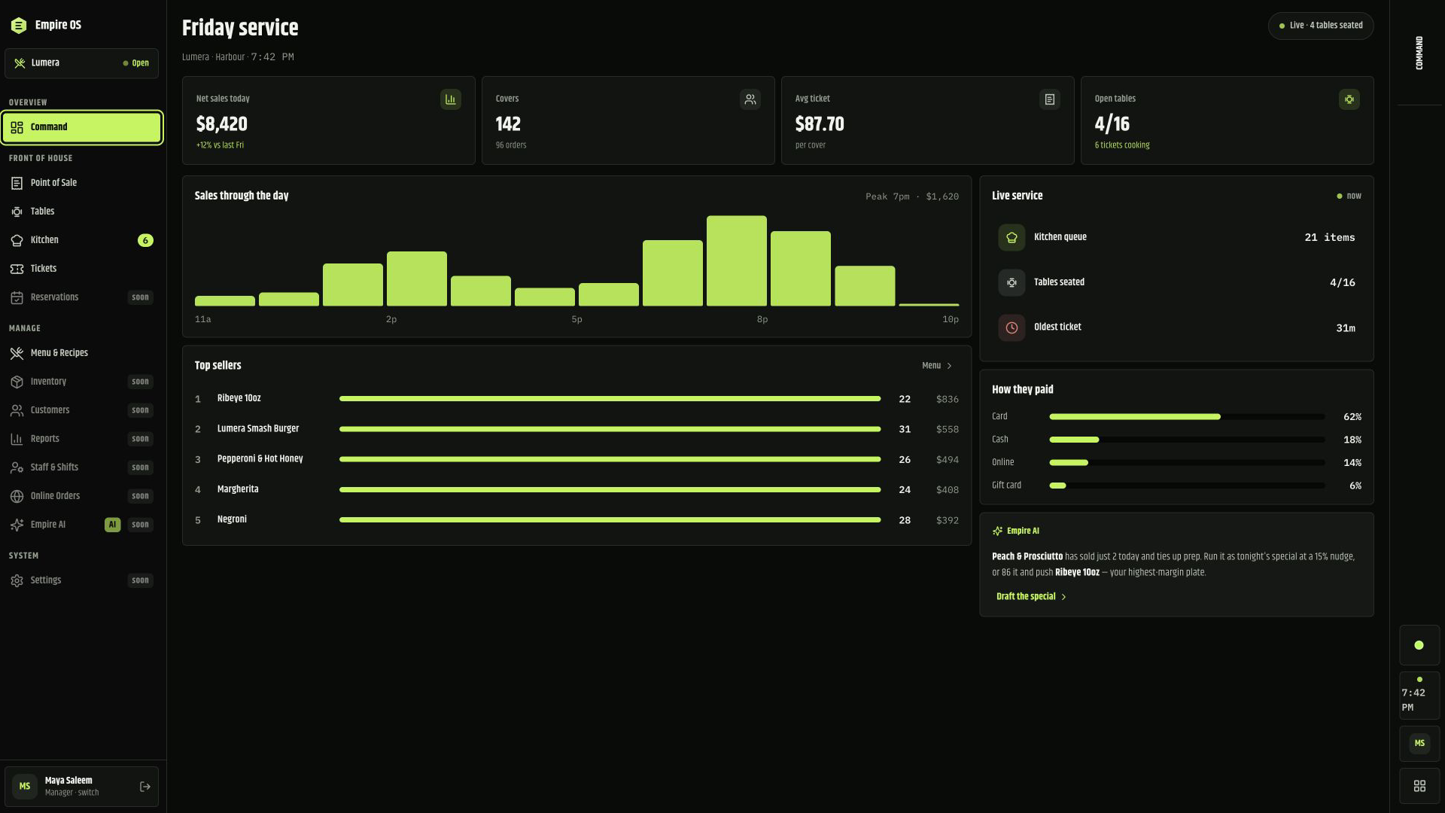Click the Online payment progress bar
Screen dimensions: 1445x813
tap(1187, 463)
